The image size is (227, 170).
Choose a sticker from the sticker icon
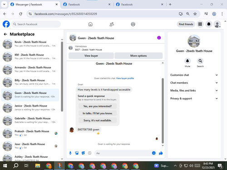(x=83, y=153)
